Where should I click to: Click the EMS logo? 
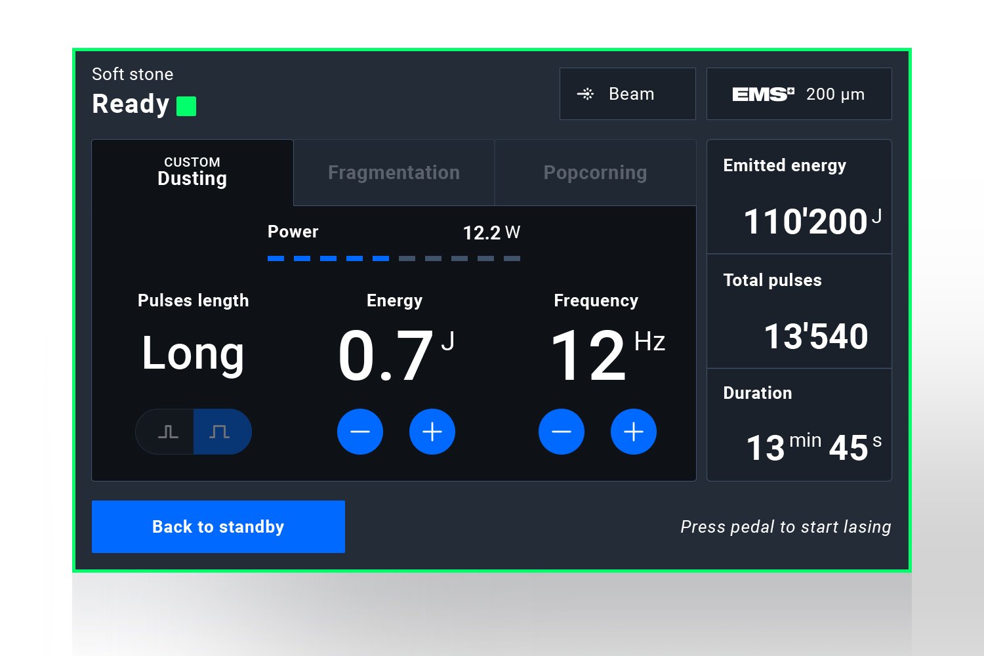(x=763, y=94)
